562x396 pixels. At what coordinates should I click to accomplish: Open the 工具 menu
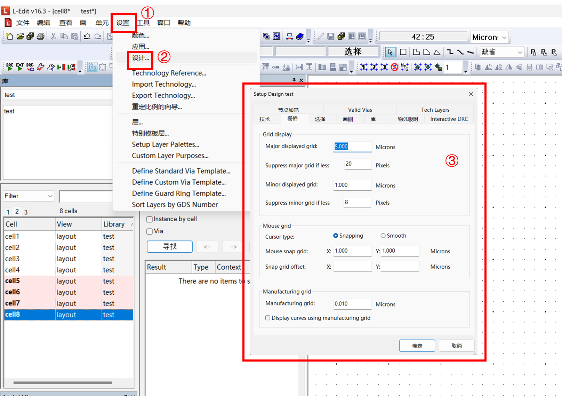click(x=143, y=23)
